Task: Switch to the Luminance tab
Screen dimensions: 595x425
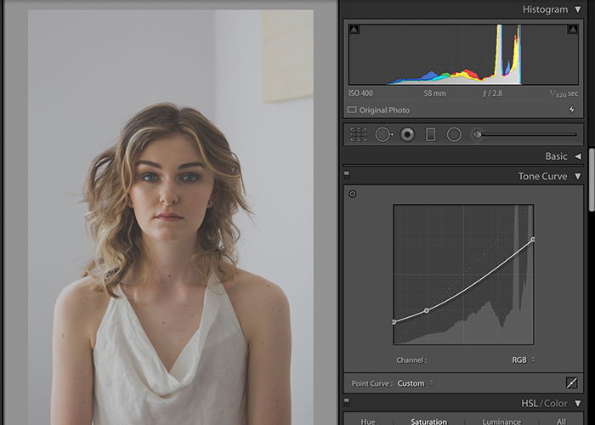Action: 501,422
